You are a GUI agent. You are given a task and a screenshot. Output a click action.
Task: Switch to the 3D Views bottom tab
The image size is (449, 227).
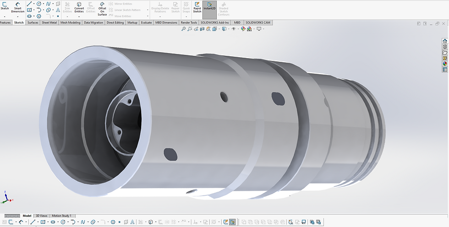click(x=42, y=216)
